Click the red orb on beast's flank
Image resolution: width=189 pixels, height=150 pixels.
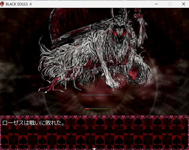[x=134, y=73]
